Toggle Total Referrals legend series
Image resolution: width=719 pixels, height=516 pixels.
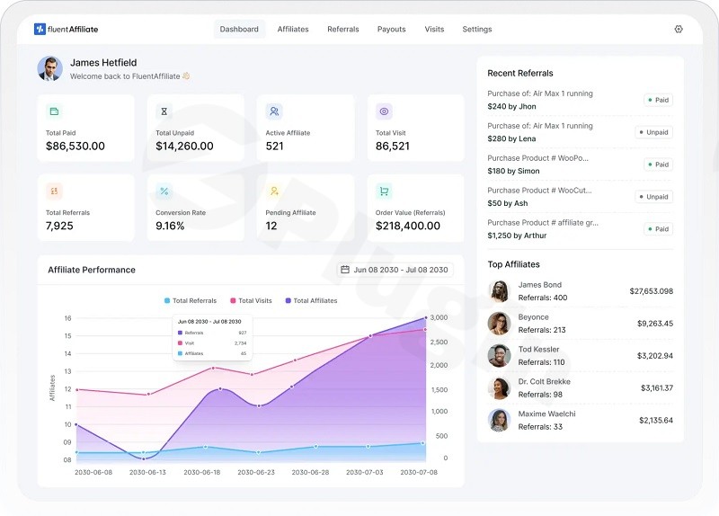(x=191, y=300)
